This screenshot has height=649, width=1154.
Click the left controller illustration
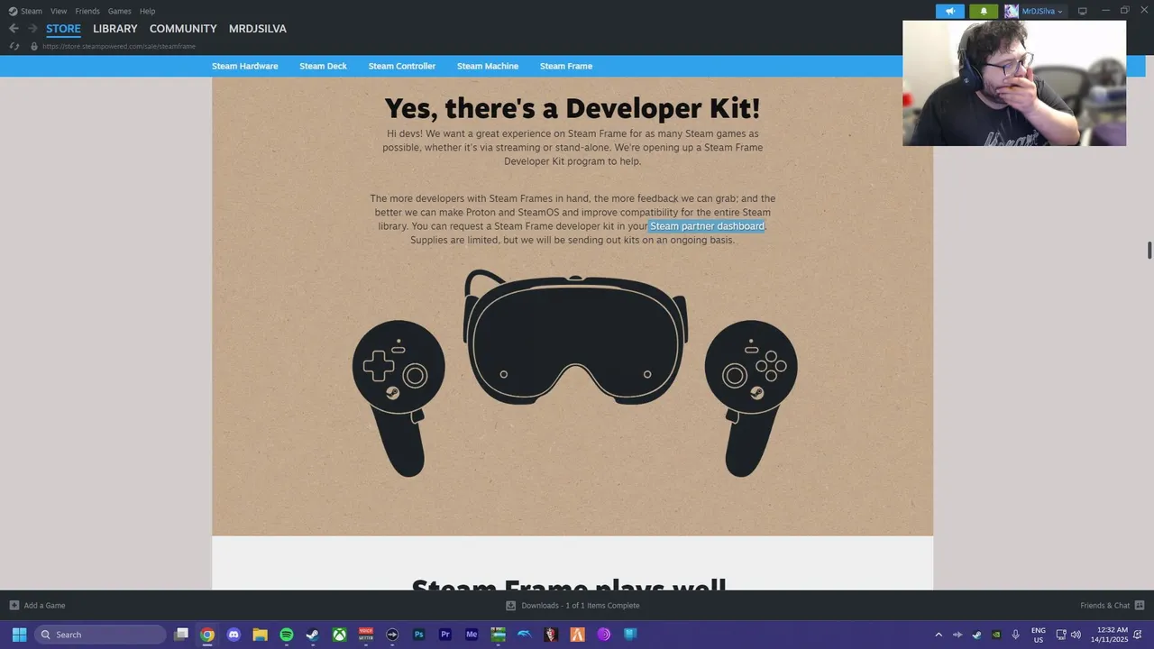398,397
